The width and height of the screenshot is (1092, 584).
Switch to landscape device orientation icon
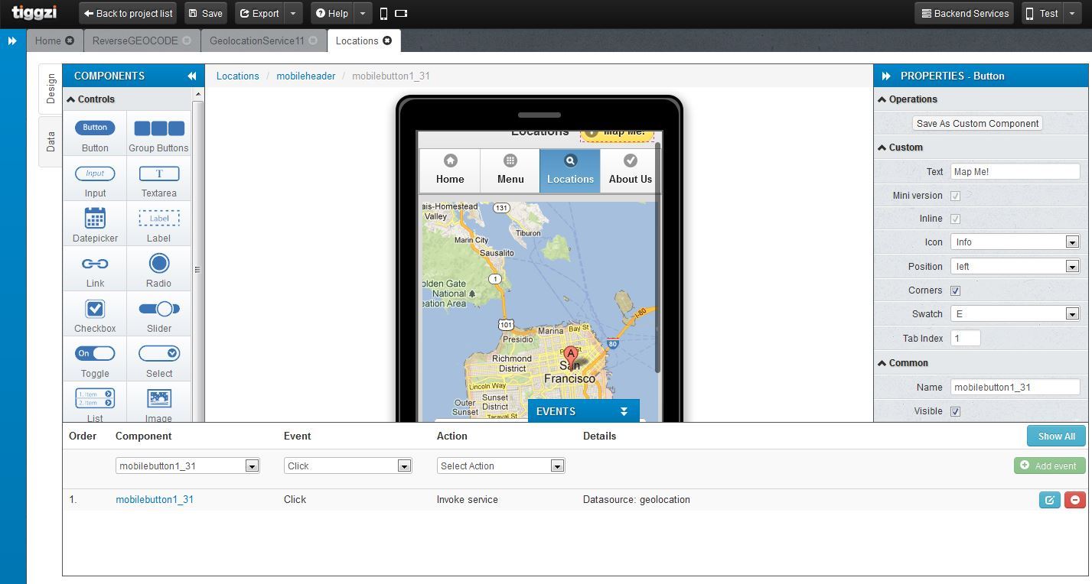point(401,13)
